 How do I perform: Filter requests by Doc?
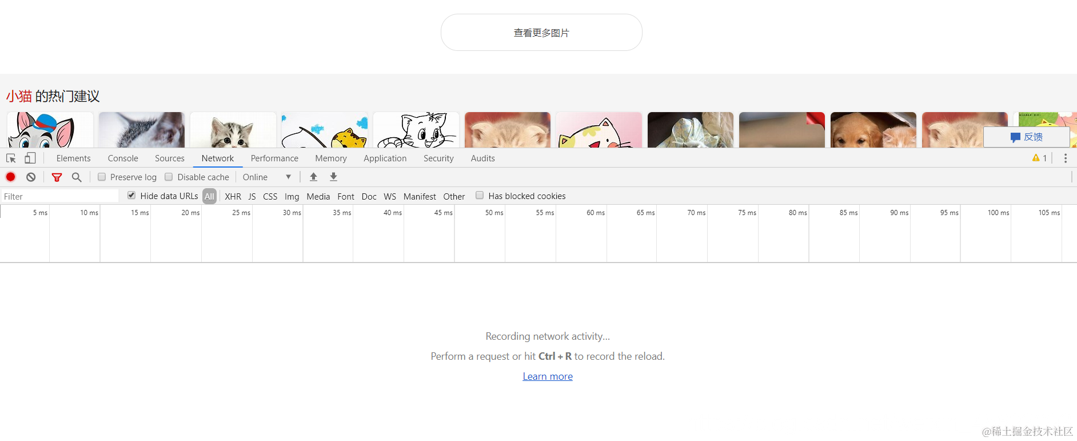[369, 196]
